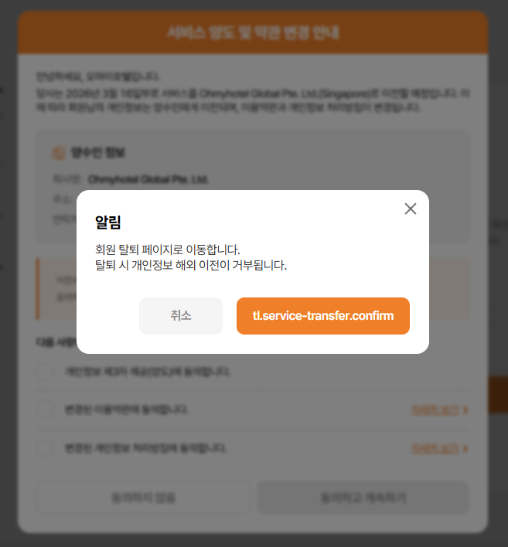This screenshot has width=508, height=547.
Task: Click the 알림 dialog title
Action: click(108, 222)
